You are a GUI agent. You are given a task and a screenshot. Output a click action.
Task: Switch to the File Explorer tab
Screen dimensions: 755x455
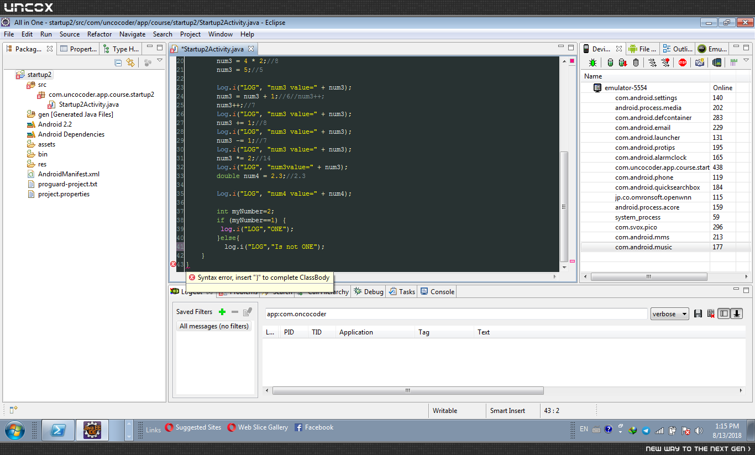pos(643,49)
